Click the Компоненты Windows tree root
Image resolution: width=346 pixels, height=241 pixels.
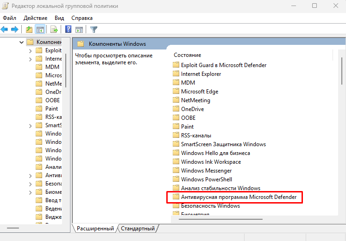[44, 42]
